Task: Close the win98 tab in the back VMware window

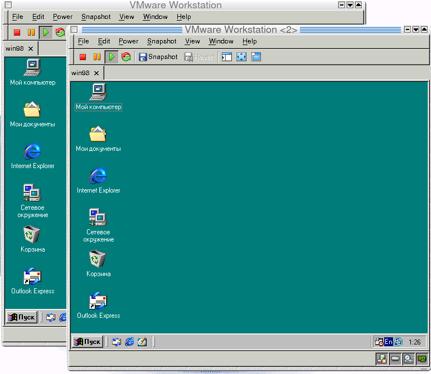Action: click(31, 48)
